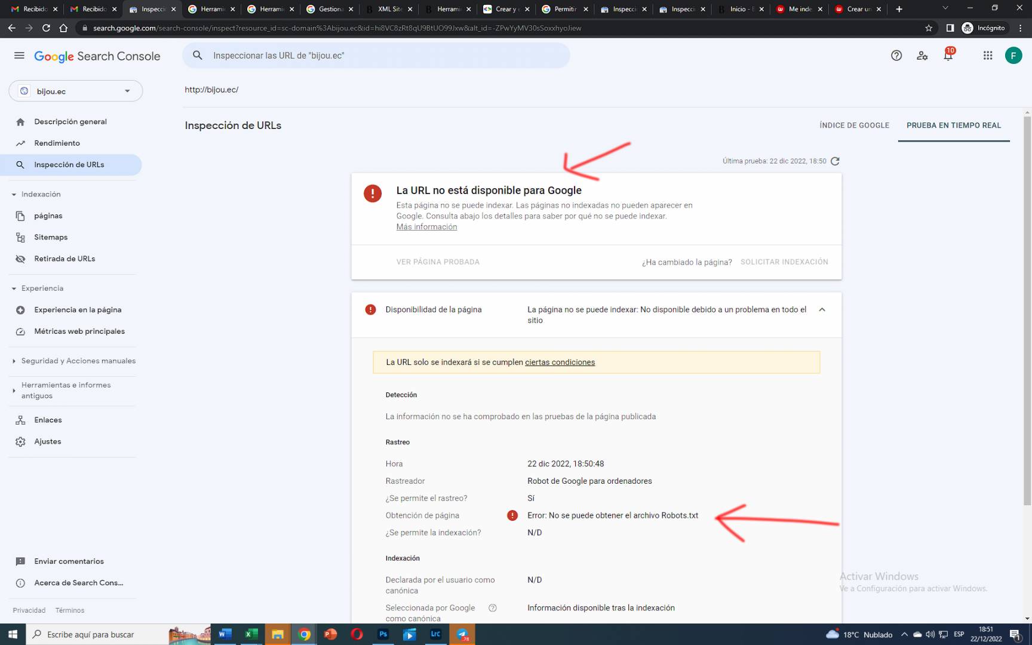Open the notifications bell icon

click(948, 56)
